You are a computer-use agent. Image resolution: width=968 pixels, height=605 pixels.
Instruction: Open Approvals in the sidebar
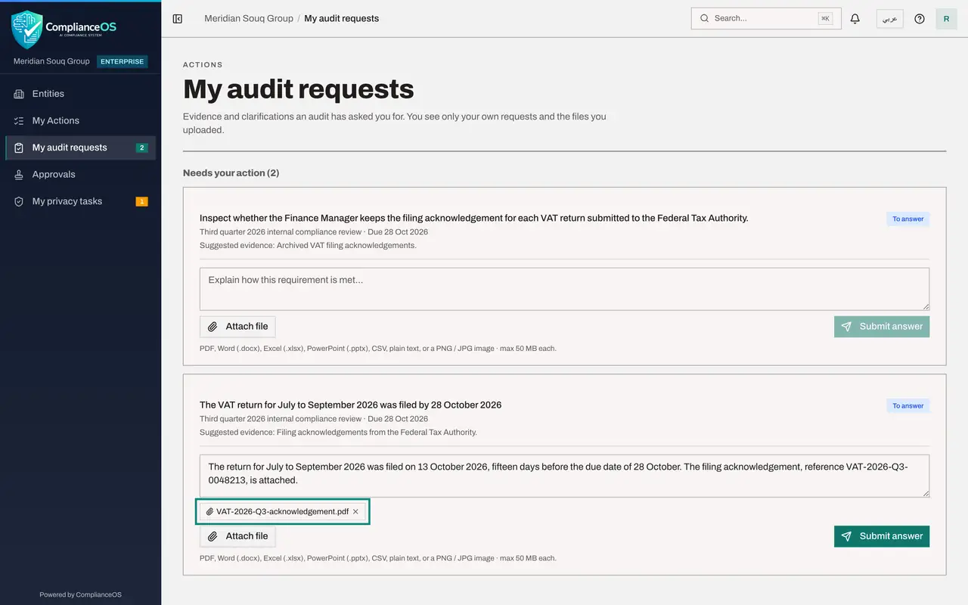click(80, 175)
